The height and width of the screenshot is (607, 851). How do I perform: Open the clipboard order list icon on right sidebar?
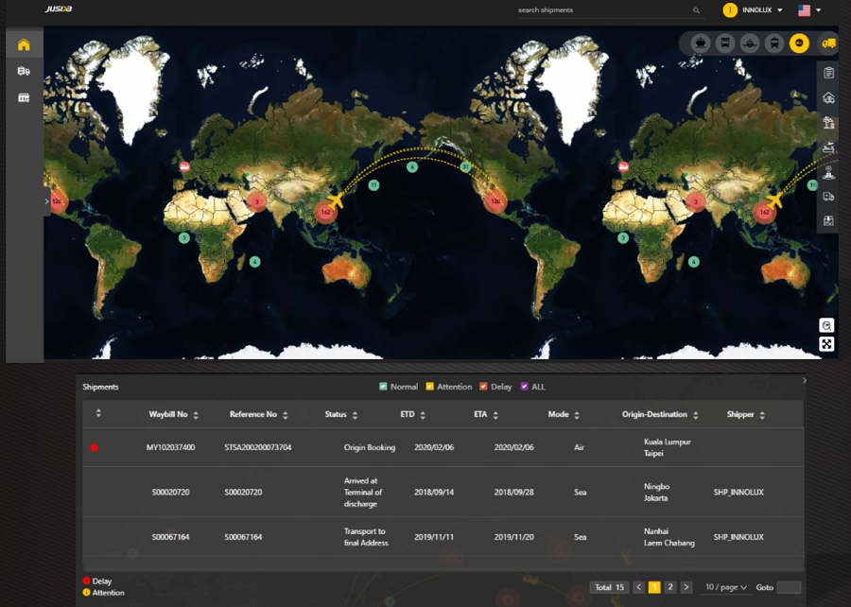pyautogui.click(x=828, y=71)
